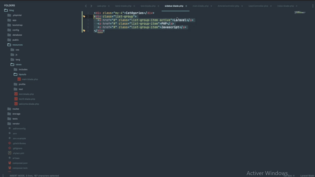
Task: Switch to the index.blade.php tab
Action: (x=285, y=6)
